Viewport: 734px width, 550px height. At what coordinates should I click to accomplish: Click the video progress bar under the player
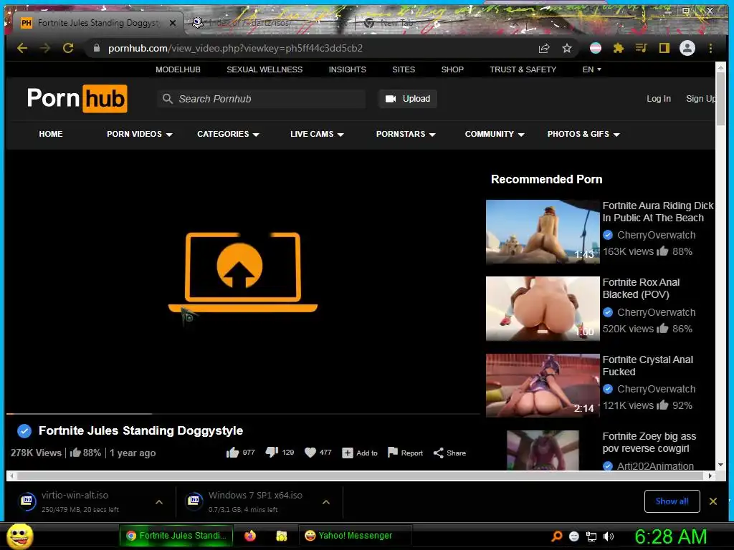(243, 414)
